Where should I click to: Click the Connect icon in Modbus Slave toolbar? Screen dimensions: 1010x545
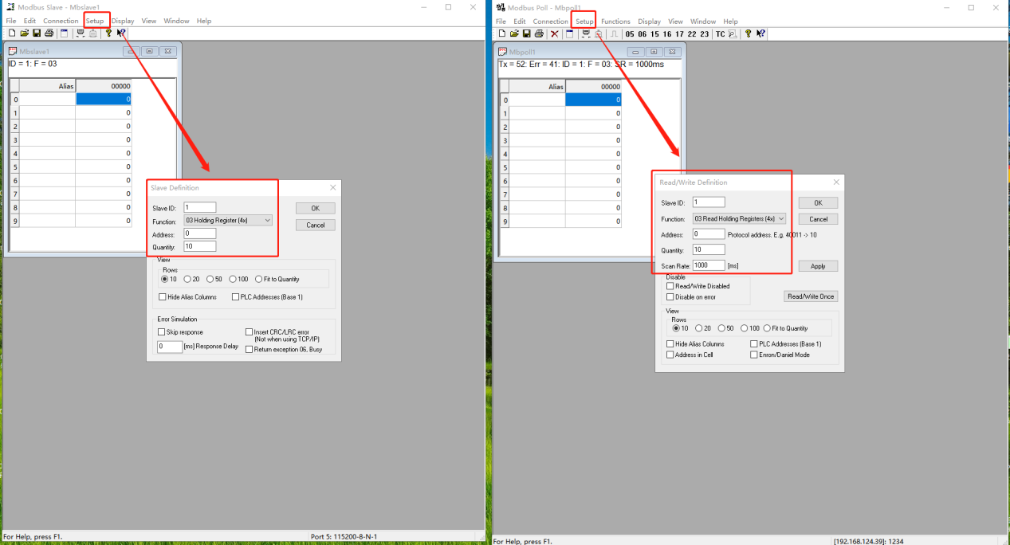tap(81, 33)
